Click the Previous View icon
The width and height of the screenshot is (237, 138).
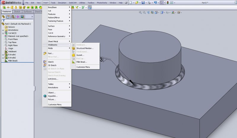click(148, 12)
